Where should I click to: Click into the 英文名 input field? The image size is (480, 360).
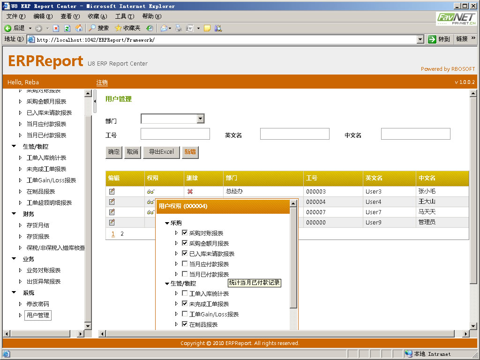294,134
